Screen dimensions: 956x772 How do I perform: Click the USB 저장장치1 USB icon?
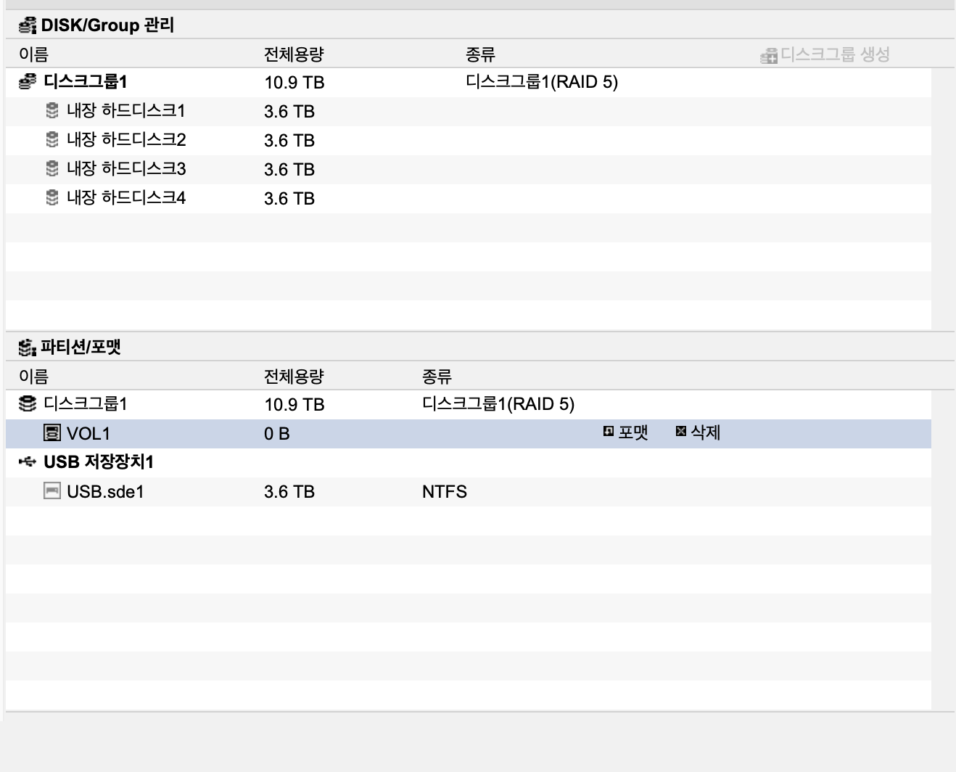coord(28,461)
